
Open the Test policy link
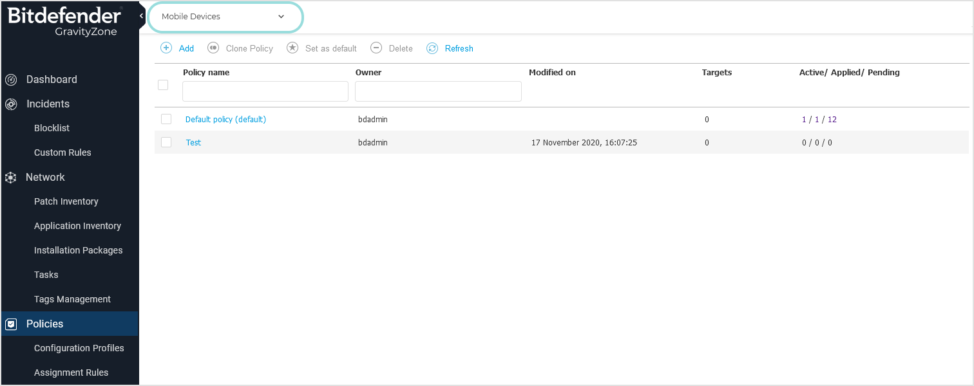point(193,142)
